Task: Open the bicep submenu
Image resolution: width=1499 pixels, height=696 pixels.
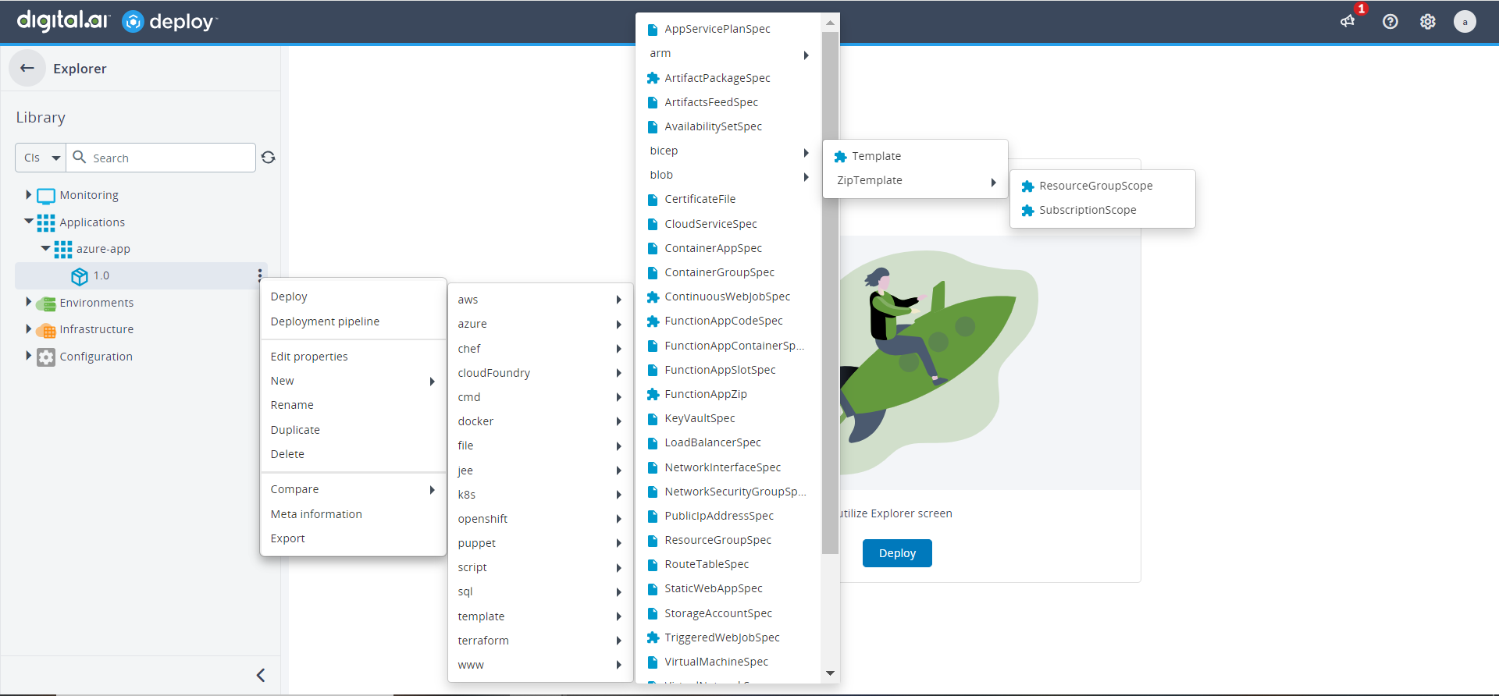Action: click(728, 151)
